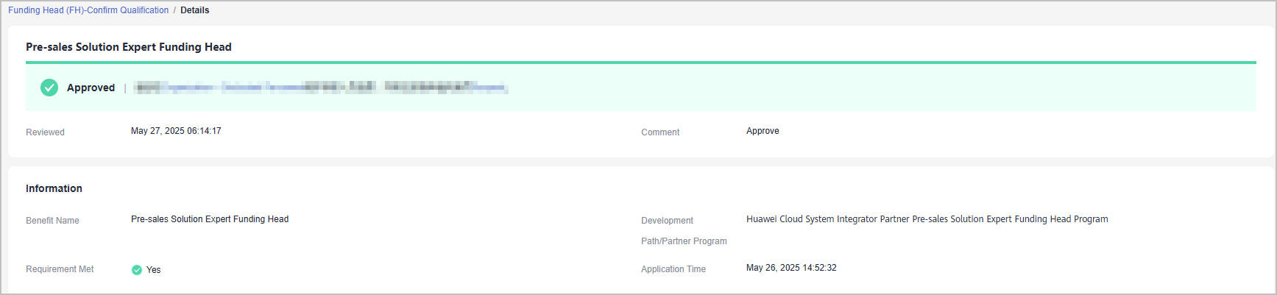
Task: Click the green check icon beside Yes
Action: point(136,270)
